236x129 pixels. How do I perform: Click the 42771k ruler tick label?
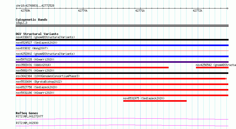click(x=140, y=11)
